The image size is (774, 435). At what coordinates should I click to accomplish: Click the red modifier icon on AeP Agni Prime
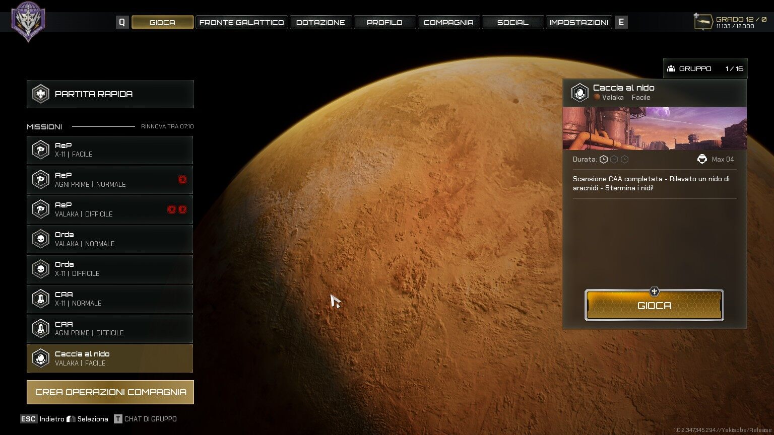click(182, 180)
